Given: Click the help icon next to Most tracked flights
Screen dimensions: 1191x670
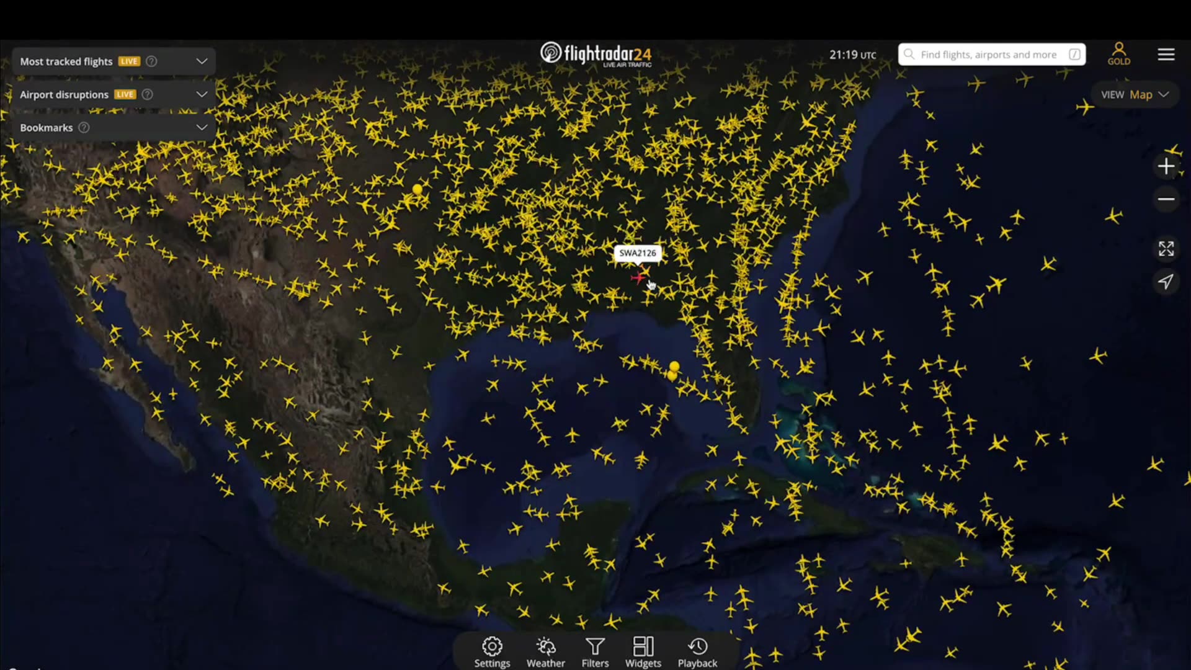Looking at the screenshot, I should click(x=152, y=61).
